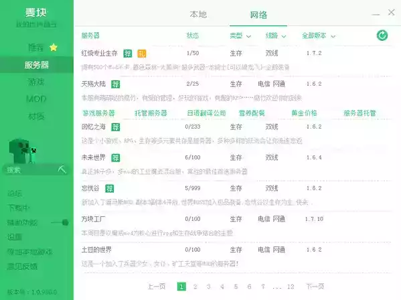Click the 6/100 status of 未来世界

click(x=193, y=157)
